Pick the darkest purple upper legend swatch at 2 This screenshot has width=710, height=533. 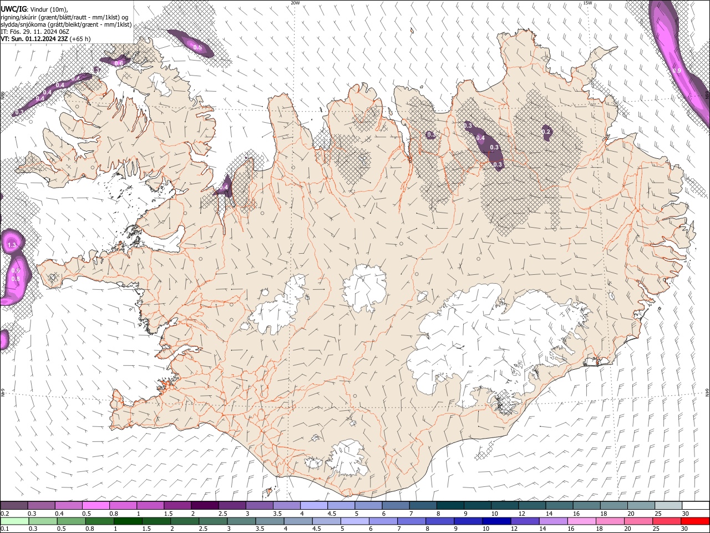coord(205,505)
